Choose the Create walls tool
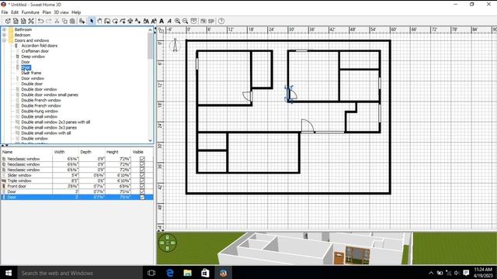This screenshot has width=497, height=279. click(107, 21)
